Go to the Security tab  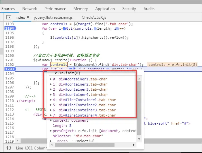129,9
